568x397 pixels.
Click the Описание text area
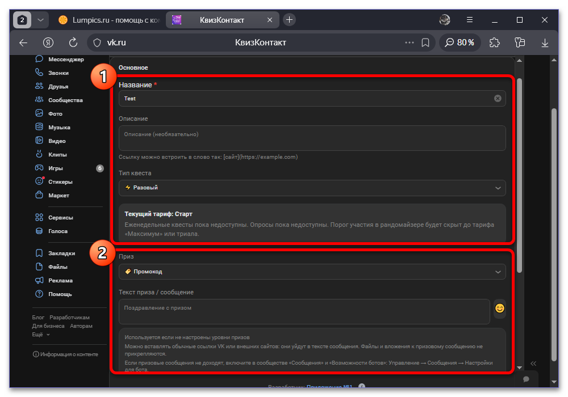(312, 138)
